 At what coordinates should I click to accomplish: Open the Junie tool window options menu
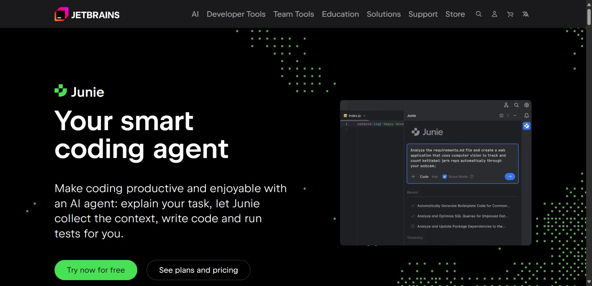coord(508,116)
